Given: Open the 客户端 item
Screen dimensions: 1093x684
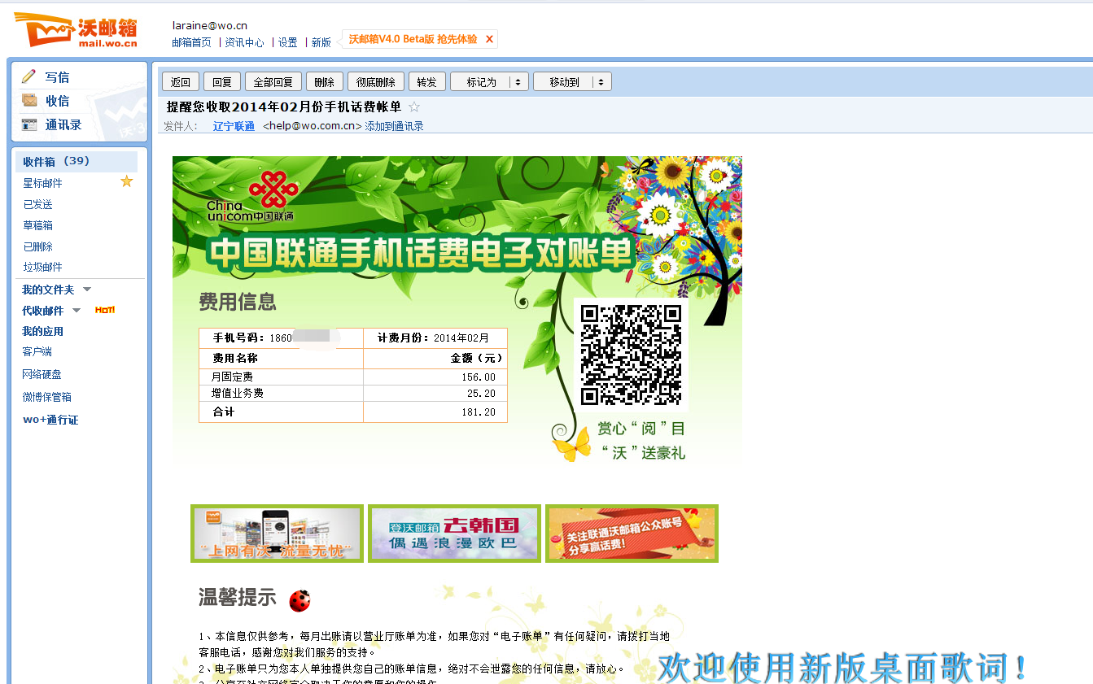Looking at the screenshot, I should [37, 351].
